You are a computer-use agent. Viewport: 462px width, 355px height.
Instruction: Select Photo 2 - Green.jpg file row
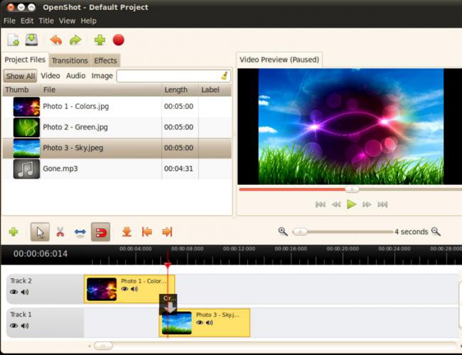click(117, 127)
